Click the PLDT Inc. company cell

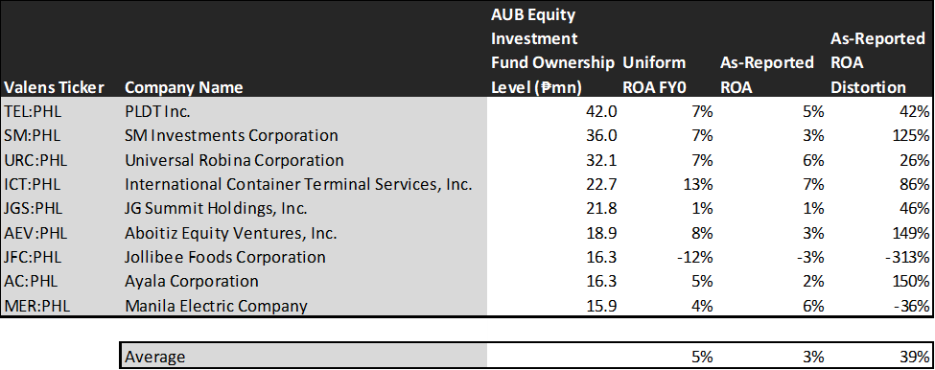[x=157, y=111]
